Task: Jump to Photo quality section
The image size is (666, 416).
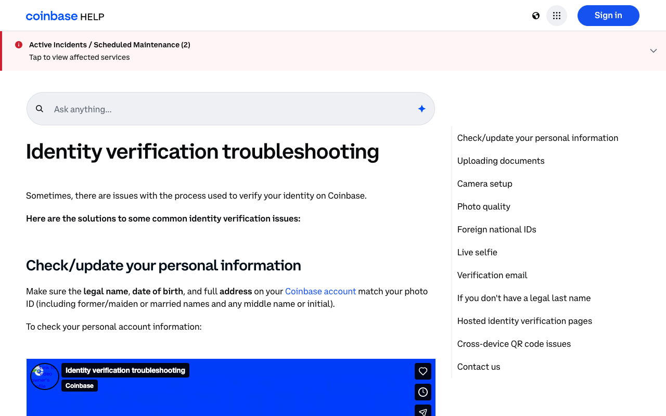Action: pos(483,206)
